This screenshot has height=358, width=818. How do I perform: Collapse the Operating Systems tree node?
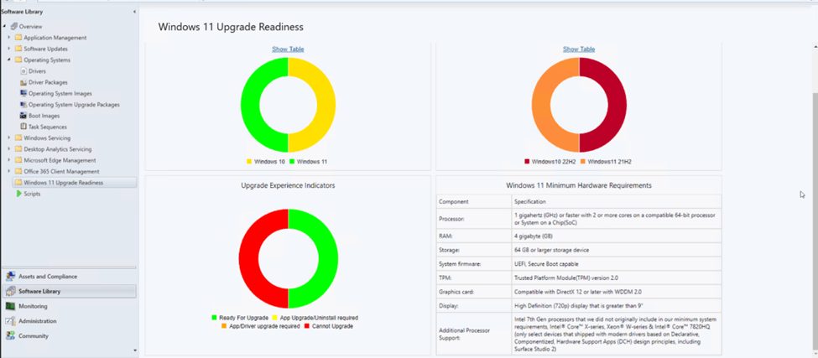point(9,60)
